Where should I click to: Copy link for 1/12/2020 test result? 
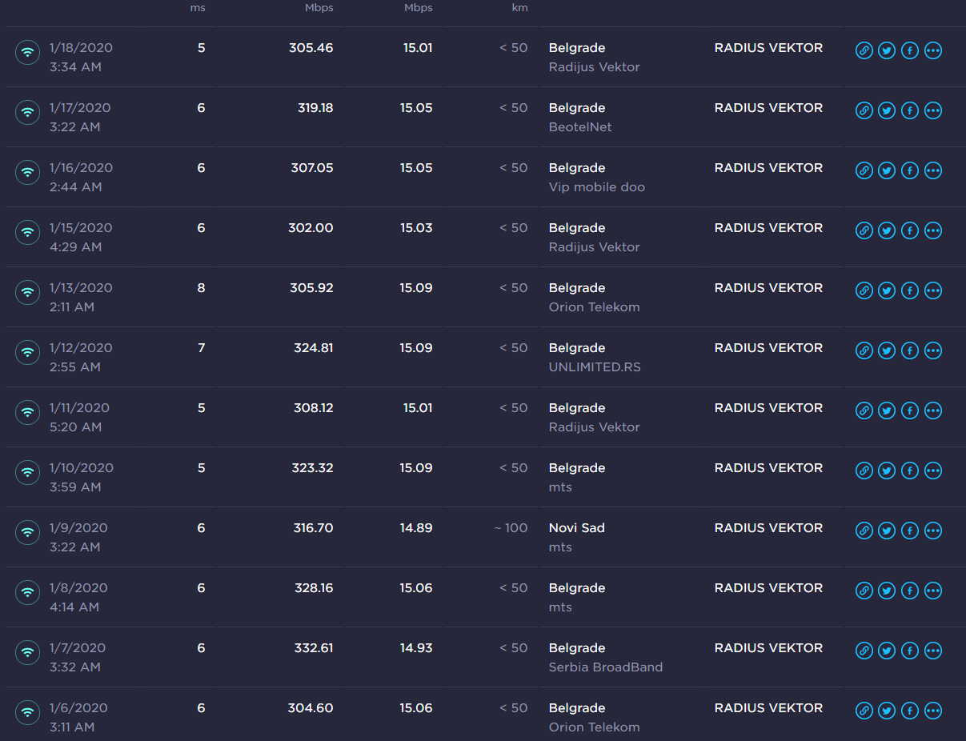864,350
